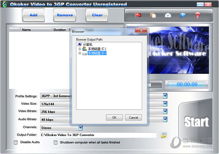Click the computer icon in tree
This screenshot has height=154, width=219.
80,44
